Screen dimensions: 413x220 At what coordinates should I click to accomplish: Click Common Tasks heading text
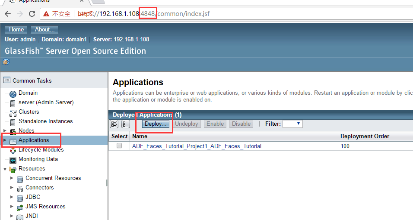32,81
